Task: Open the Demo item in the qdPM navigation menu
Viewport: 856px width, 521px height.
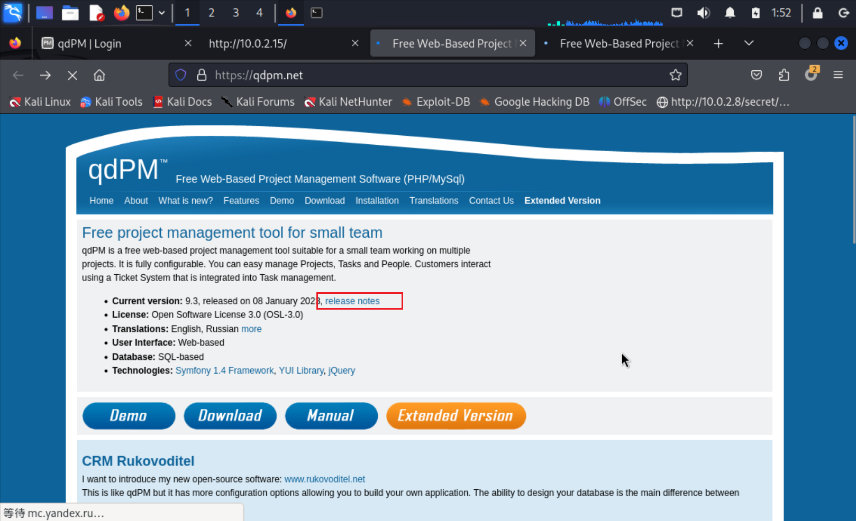Action: click(281, 201)
